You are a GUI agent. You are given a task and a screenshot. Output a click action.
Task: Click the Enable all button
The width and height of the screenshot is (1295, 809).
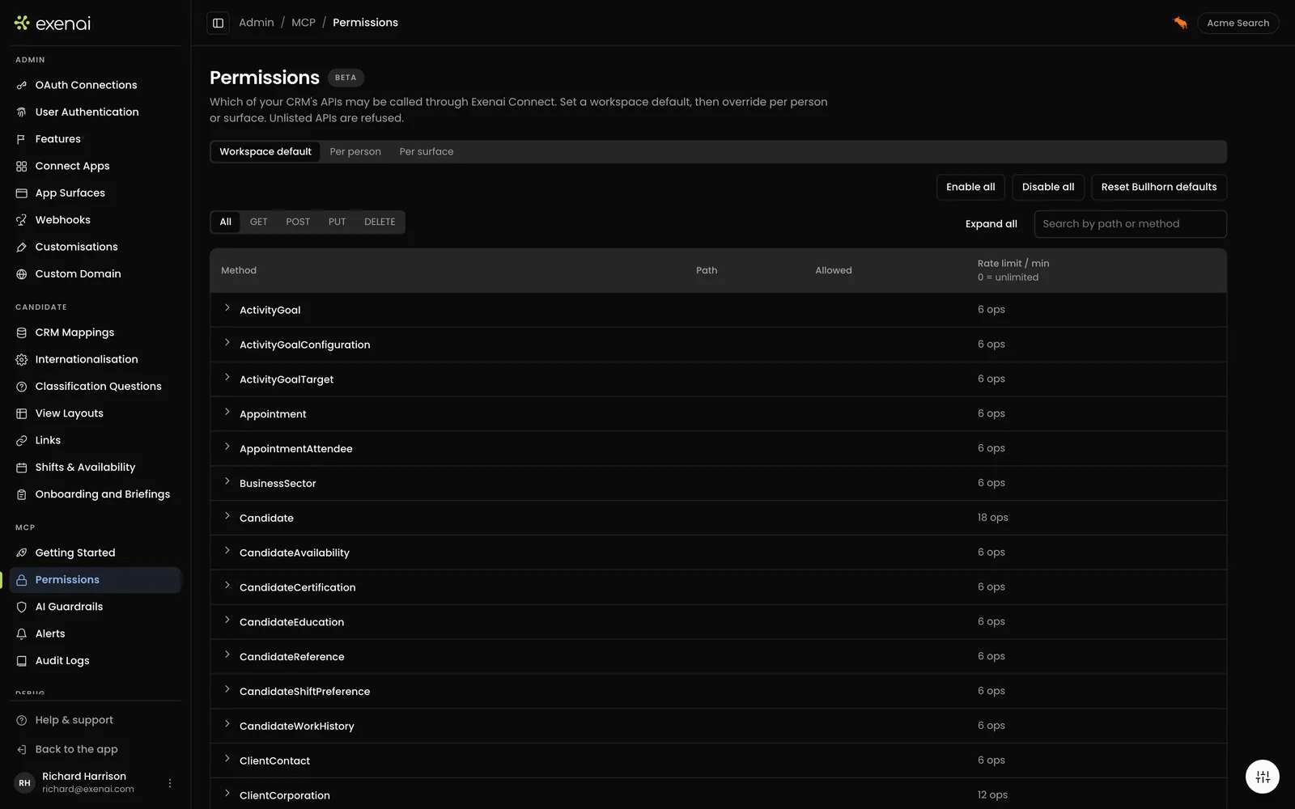point(970,187)
